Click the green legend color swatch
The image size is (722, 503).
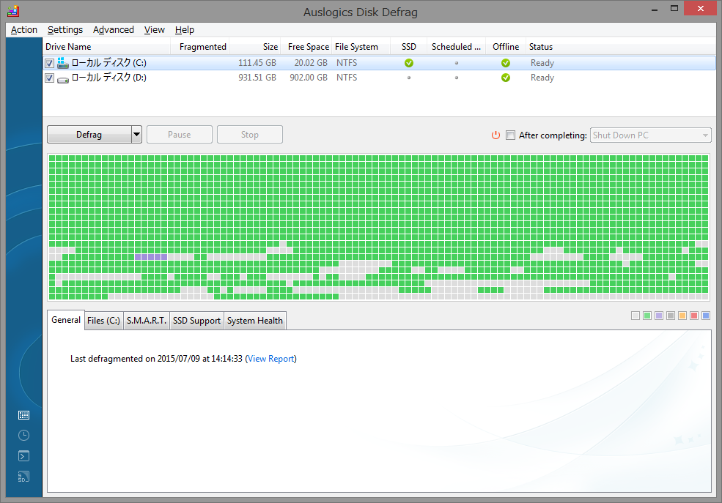coord(647,315)
